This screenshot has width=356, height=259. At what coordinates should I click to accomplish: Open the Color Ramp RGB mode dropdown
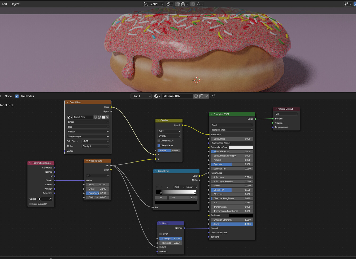pos(179,187)
